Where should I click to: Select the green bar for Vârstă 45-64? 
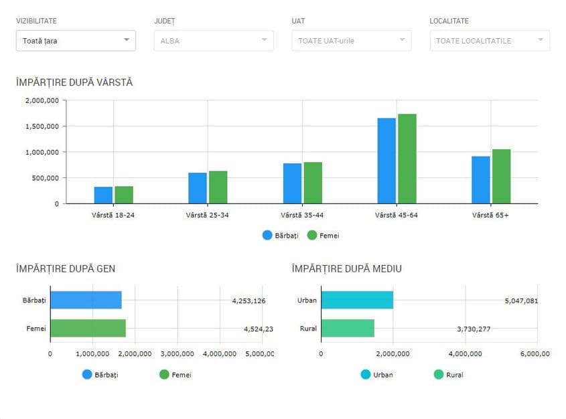[x=407, y=159]
